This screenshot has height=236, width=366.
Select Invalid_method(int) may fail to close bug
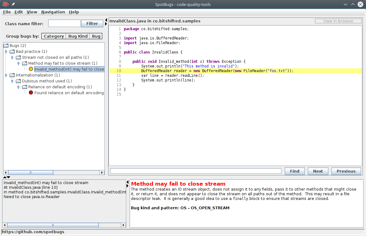tap(69, 69)
